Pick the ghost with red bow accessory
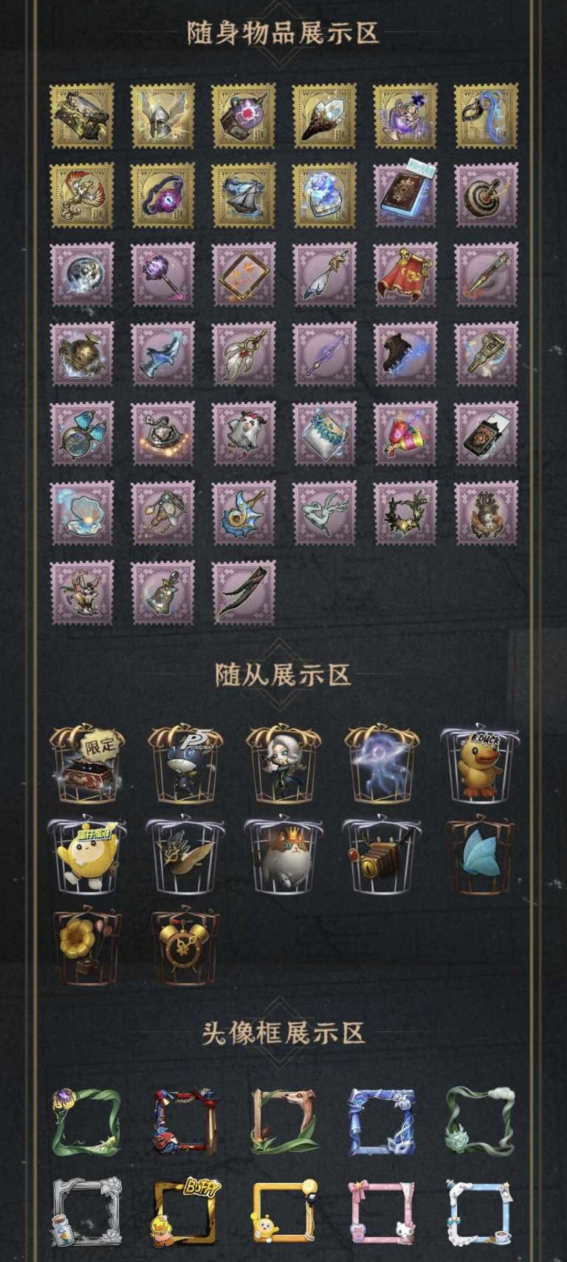The width and height of the screenshot is (567, 1262). [x=244, y=433]
